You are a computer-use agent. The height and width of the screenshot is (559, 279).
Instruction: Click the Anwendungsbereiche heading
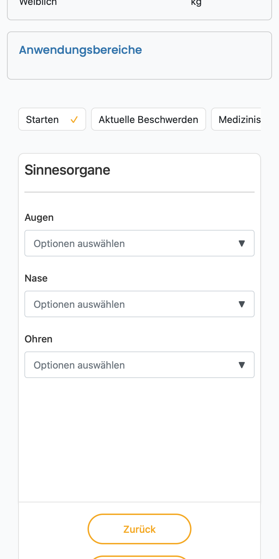point(81,50)
